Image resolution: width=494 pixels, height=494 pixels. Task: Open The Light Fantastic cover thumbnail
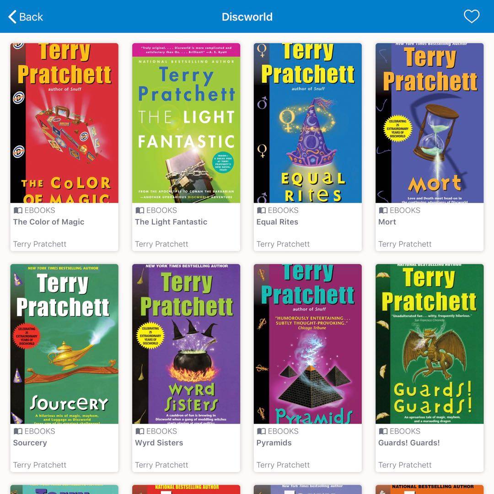point(186,123)
